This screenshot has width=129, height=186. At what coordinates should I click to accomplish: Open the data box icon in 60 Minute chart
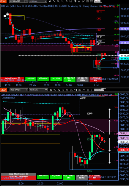pos(71,1)
